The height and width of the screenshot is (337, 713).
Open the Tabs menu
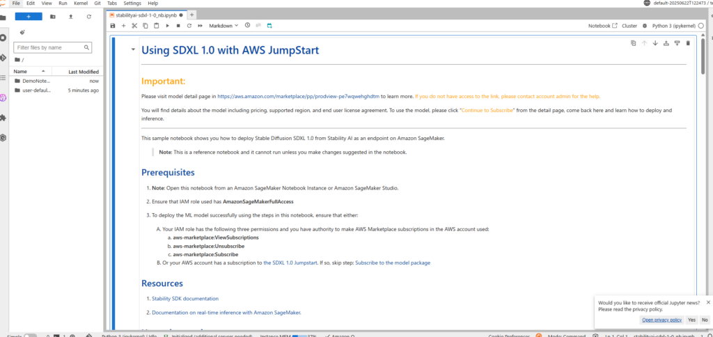tap(112, 3)
